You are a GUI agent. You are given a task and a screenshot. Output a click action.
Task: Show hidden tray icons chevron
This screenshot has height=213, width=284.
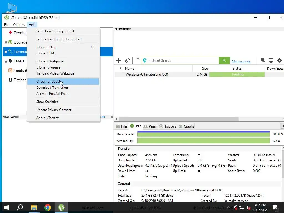click(228, 207)
